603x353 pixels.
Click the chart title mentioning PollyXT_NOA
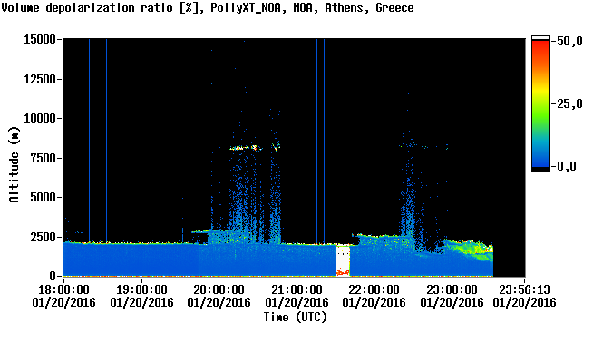(x=208, y=7)
